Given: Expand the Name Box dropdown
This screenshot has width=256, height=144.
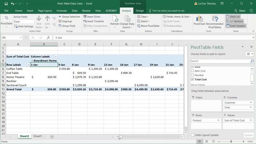Looking at the screenshot, I should [20, 38].
